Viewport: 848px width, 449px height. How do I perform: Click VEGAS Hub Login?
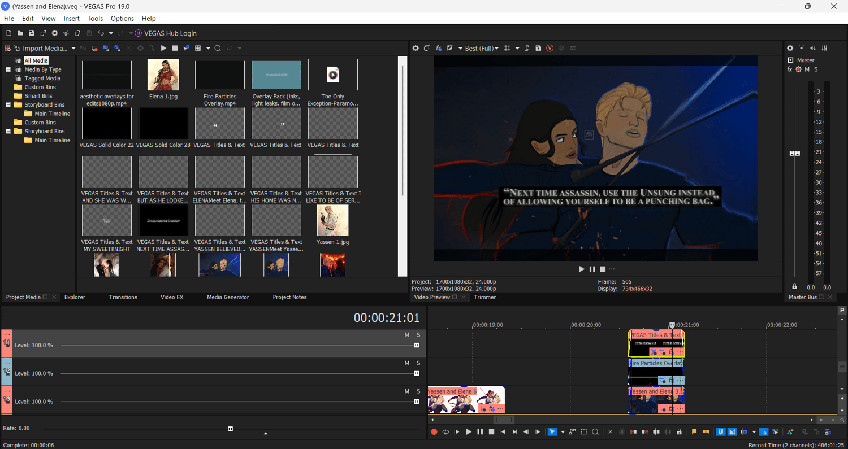(x=166, y=33)
